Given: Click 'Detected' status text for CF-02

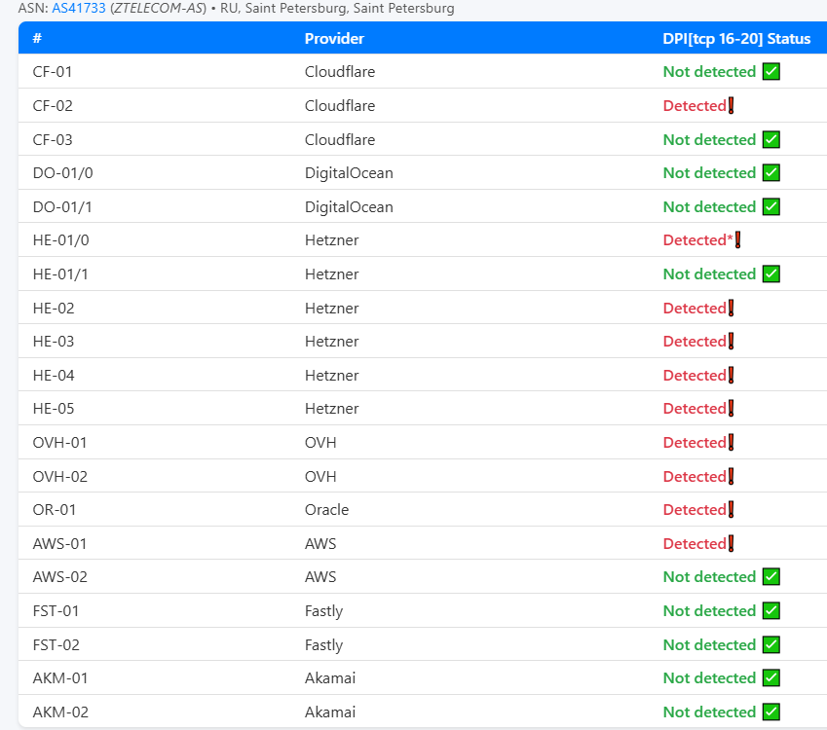Looking at the screenshot, I should coord(695,105).
